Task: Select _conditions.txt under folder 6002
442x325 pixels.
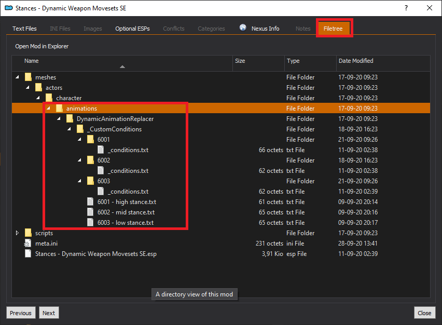Action: (x=128, y=171)
